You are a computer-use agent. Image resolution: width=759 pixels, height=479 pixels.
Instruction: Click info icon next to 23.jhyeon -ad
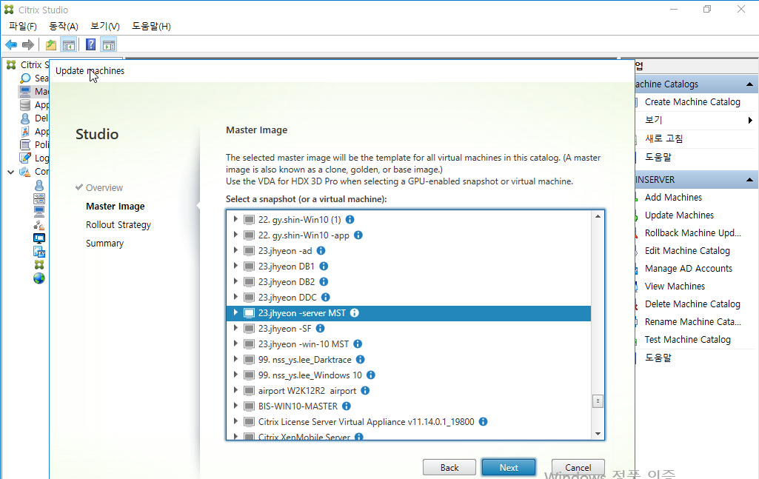pyautogui.click(x=321, y=251)
